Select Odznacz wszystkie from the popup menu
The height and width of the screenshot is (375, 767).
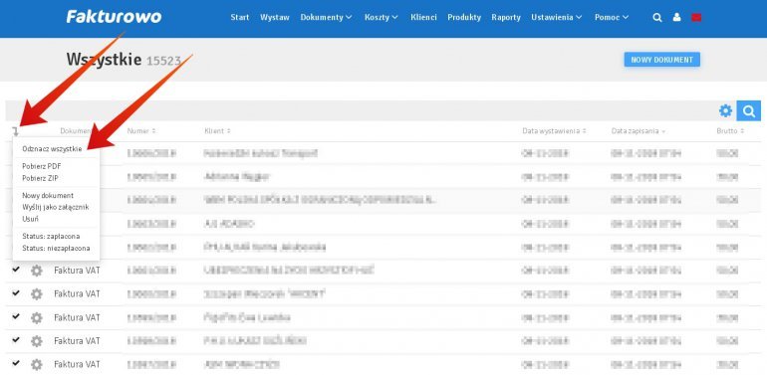point(52,149)
